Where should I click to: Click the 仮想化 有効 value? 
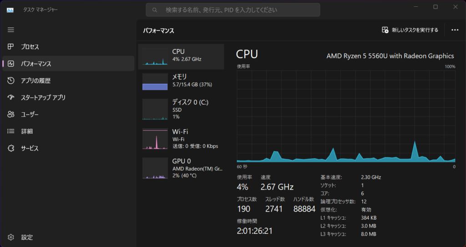[x=366, y=210]
